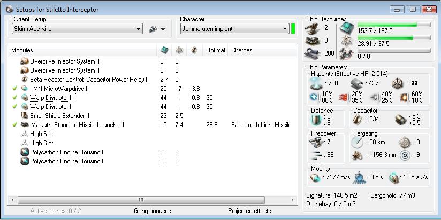Click the thermal resistance icon showing 20% / 35%
The width and height of the screenshot is (441, 220).
343,97
